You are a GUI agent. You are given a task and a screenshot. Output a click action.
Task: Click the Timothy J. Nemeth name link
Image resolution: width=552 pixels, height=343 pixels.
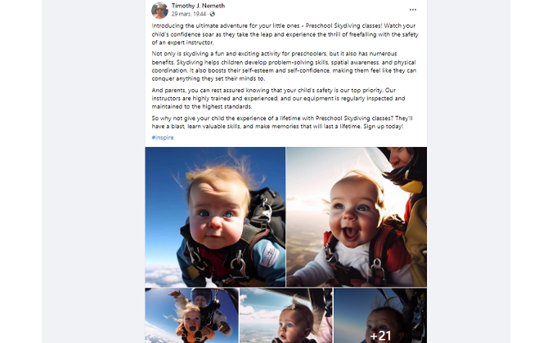point(198,6)
